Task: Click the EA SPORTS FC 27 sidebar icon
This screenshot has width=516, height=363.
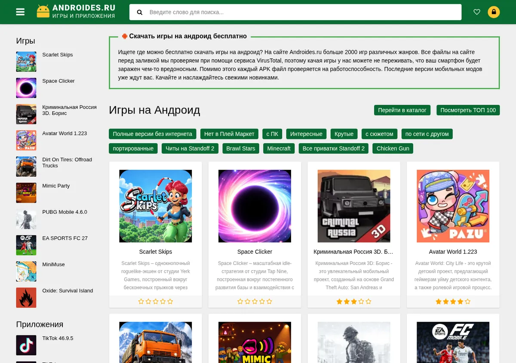Action: (x=26, y=245)
